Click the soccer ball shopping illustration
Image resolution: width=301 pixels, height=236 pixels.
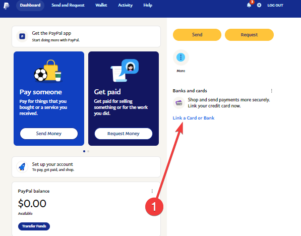click(48, 71)
